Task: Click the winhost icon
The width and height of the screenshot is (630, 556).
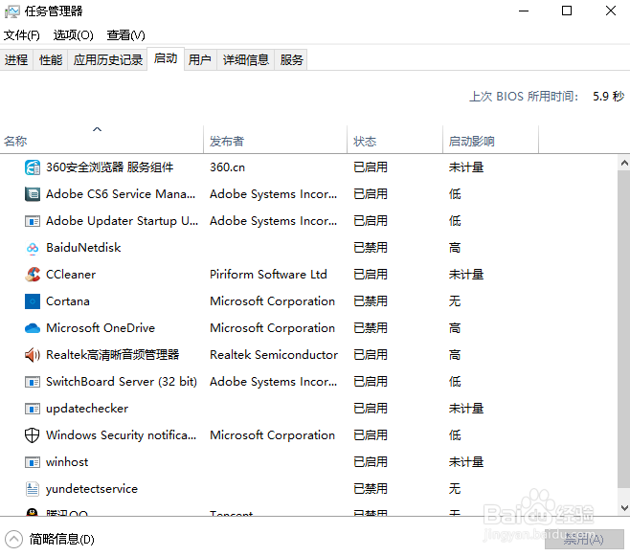Action: (33, 462)
